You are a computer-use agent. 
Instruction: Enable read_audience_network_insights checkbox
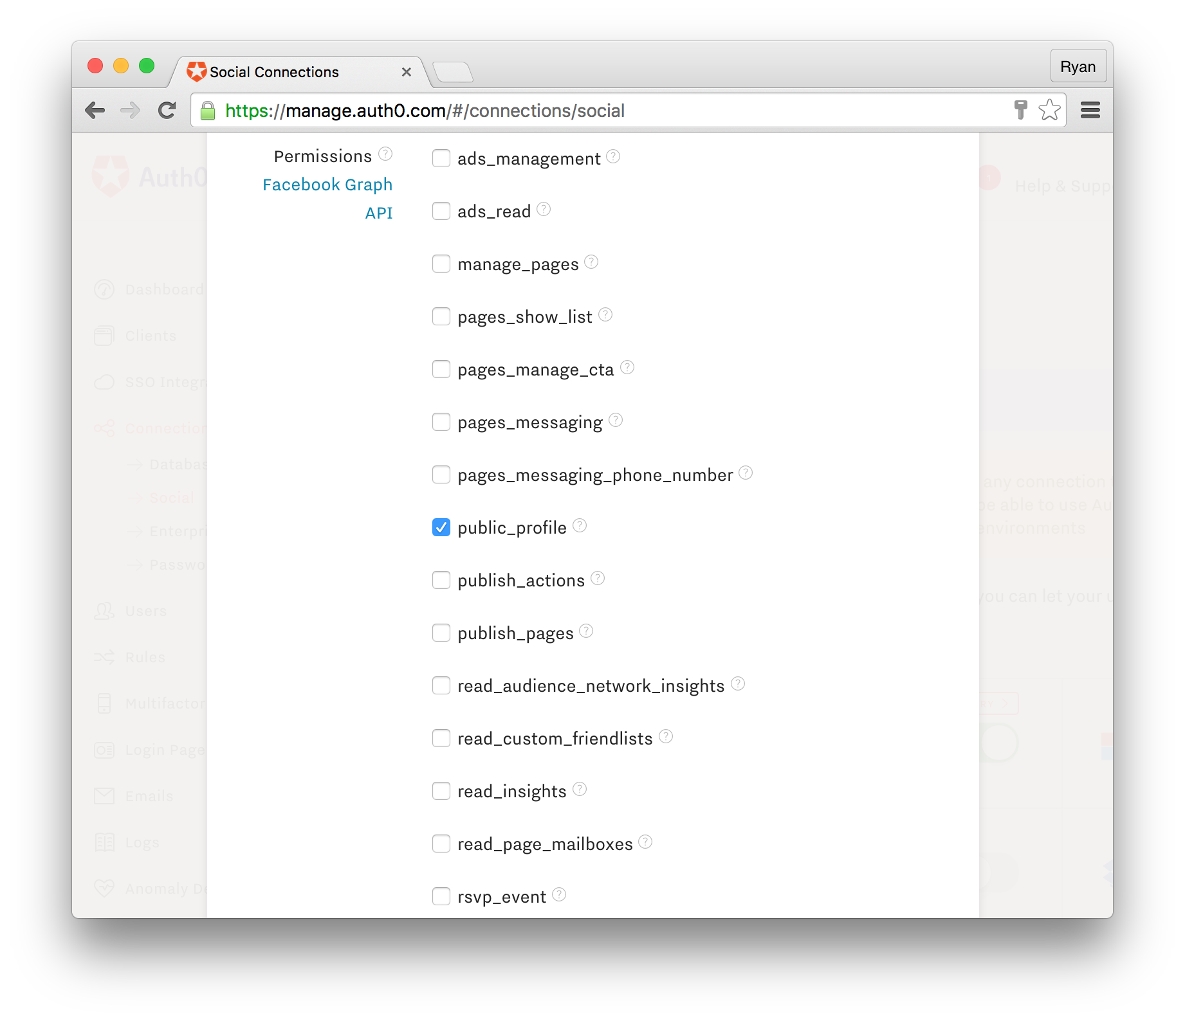[x=441, y=685]
